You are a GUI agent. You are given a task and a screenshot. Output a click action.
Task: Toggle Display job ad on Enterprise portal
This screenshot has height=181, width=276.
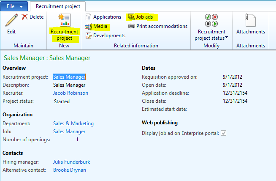pyautogui.click(x=224, y=133)
